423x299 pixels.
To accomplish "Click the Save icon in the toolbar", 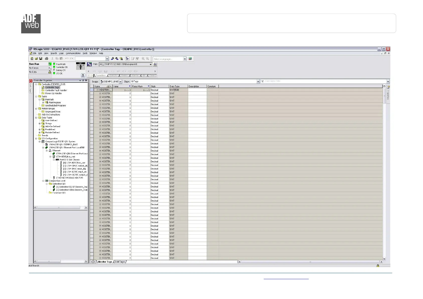I will pos(41,59).
